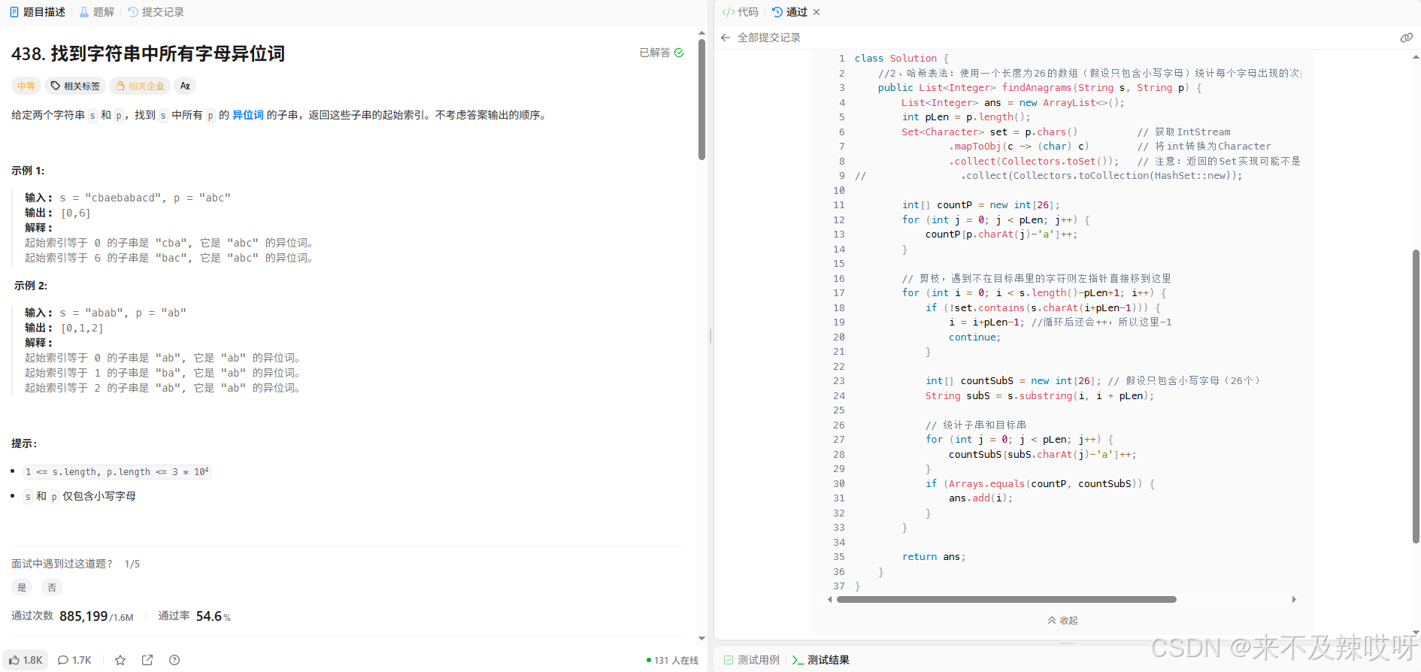The height and width of the screenshot is (672, 1421).
Task: Click the share problem icon
Action: [x=147, y=660]
